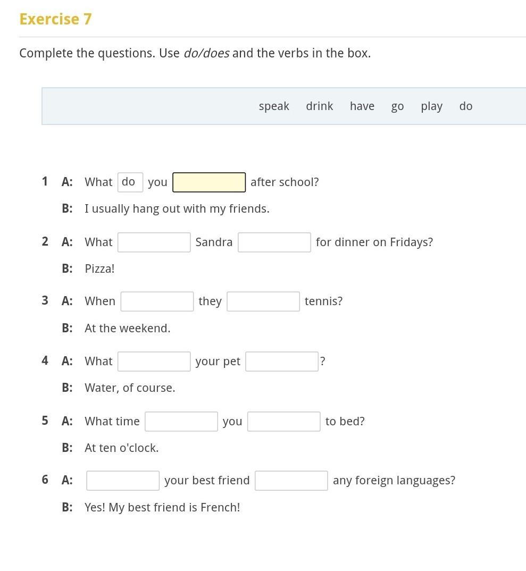Screen dimensions: 526x571
Task: Select the first blank in question 6
Action: (123, 480)
